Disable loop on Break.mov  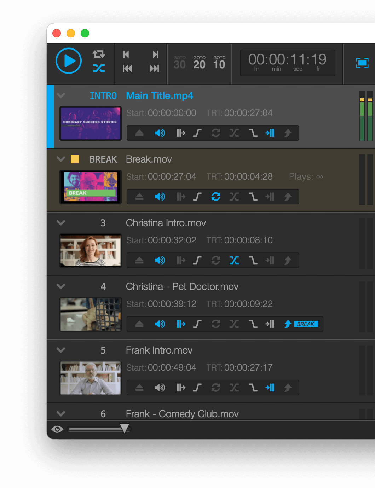[x=216, y=197]
